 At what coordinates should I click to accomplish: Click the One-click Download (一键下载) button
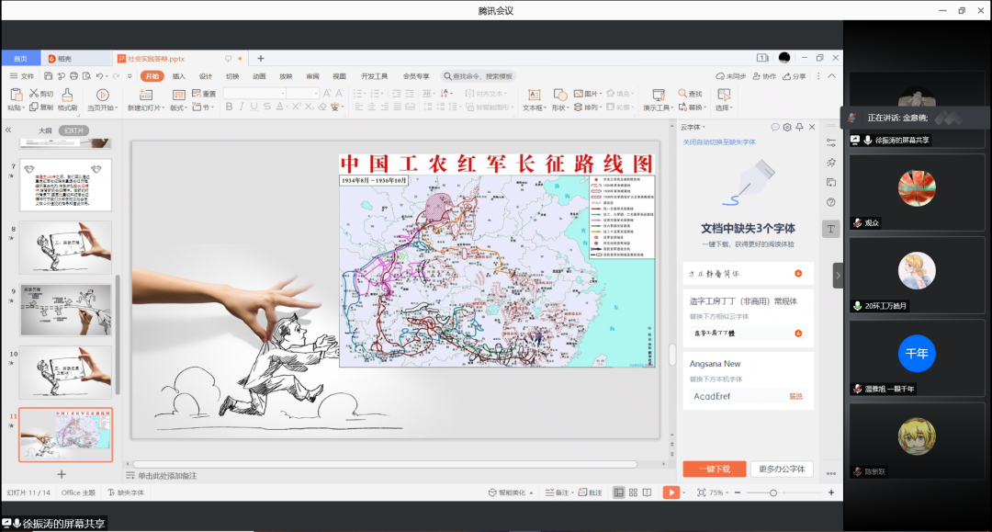[714, 469]
